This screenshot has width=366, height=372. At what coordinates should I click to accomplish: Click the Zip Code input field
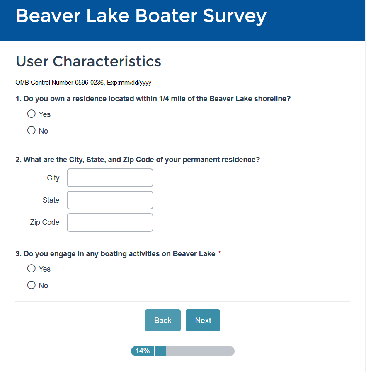[110, 223]
